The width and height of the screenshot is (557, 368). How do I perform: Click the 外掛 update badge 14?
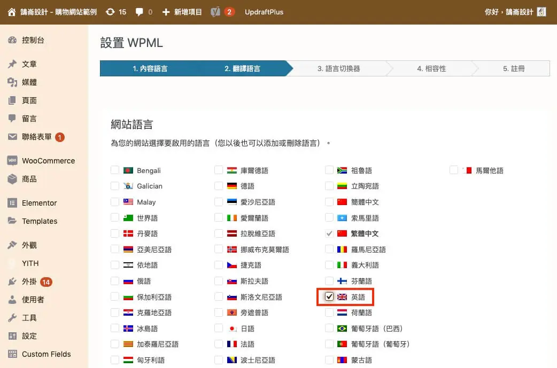pyautogui.click(x=46, y=282)
